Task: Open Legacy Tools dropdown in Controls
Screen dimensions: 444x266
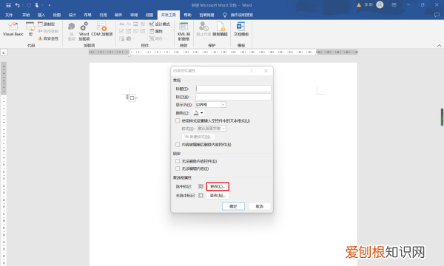Action: tap(129, 38)
